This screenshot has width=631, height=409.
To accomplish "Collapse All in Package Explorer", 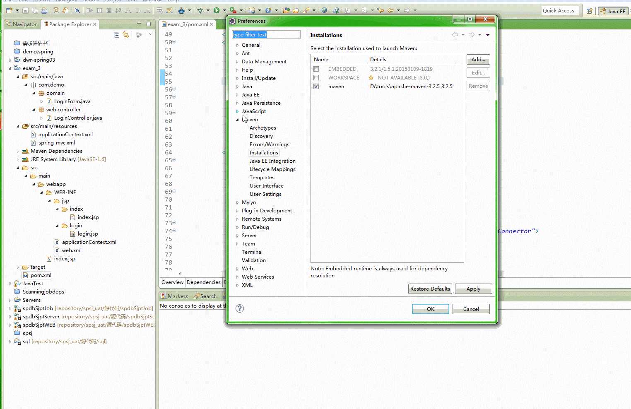I will click(117, 35).
